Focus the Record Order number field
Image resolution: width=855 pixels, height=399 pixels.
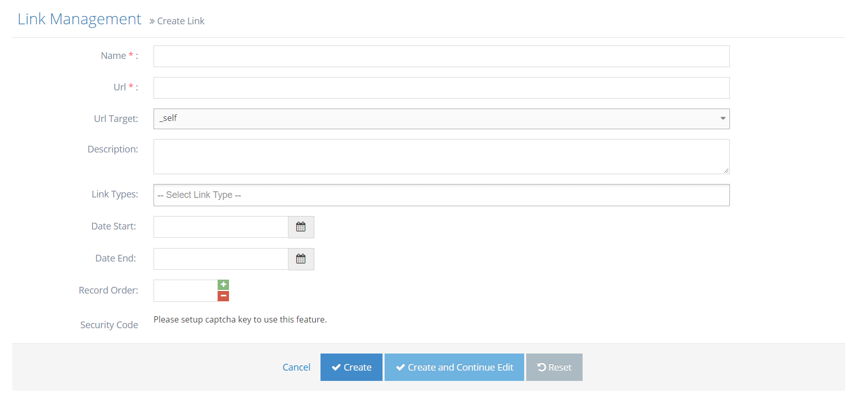click(186, 290)
